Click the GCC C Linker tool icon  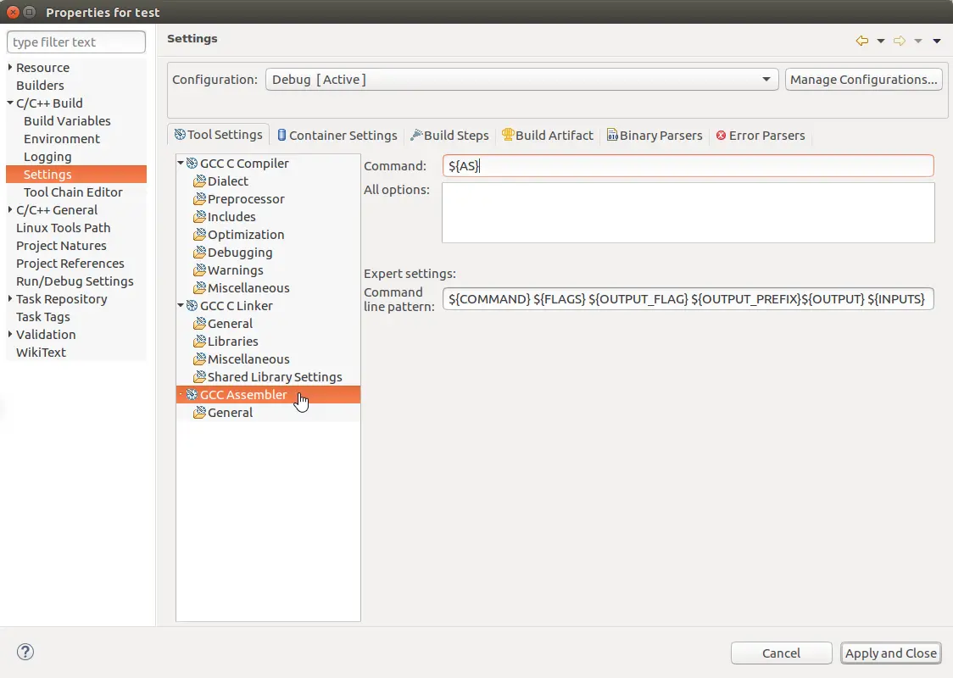pos(192,306)
